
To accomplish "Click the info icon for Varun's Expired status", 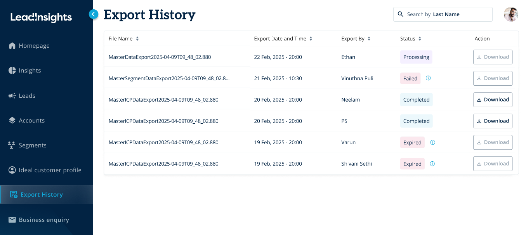I will (432, 142).
